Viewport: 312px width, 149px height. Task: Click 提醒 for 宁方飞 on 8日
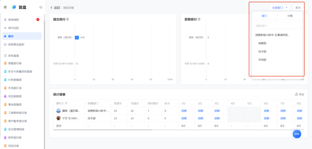[299, 118]
